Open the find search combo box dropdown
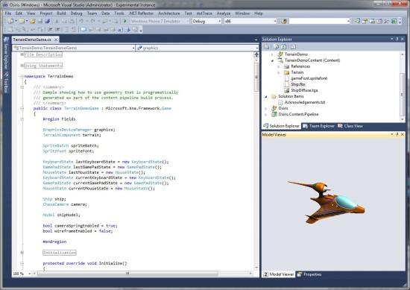Screen dimensions: 410x290 tap(348, 21)
